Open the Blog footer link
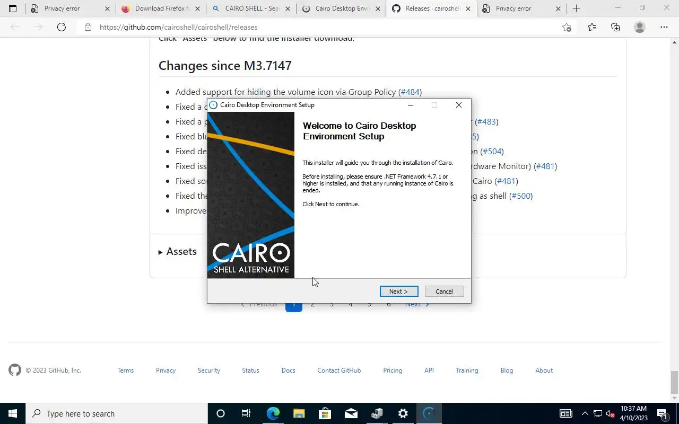This screenshot has height=424, width=679. pos(507,370)
